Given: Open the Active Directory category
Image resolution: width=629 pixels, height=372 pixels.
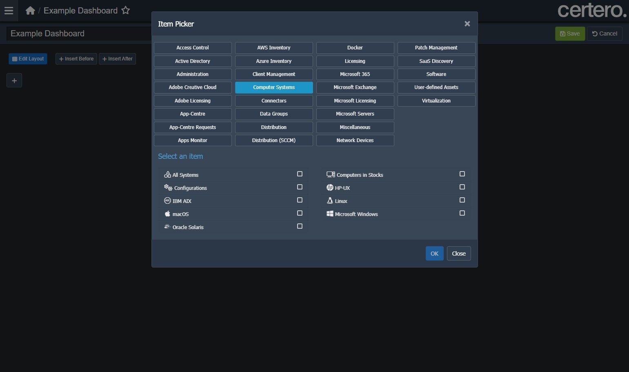Looking at the screenshot, I should point(193,61).
